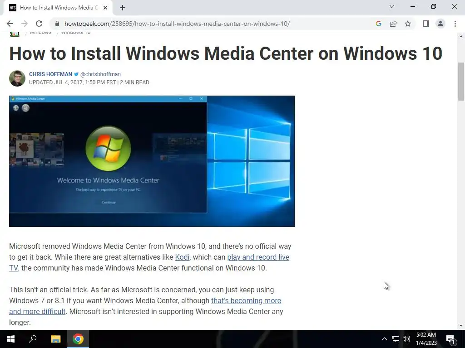This screenshot has width=465, height=348.
Task: Open Chris Hoffman's author page
Action: coord(50,74)
